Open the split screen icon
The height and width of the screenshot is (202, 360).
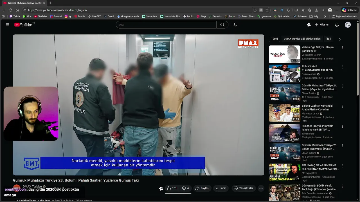[x=296, y=10]
